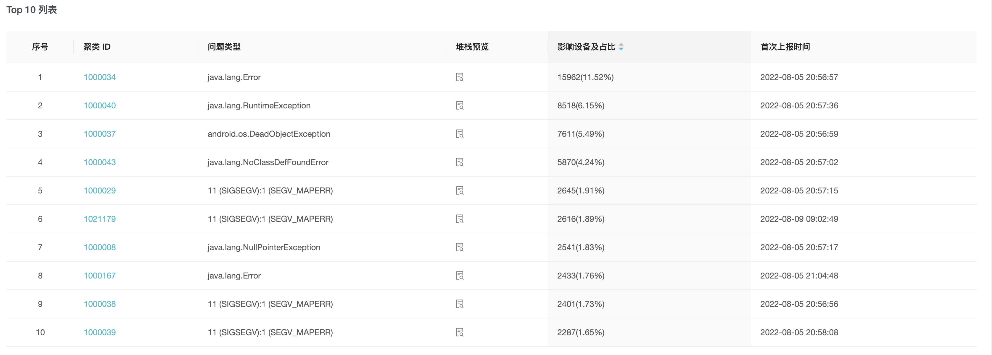Open stack preview for java.lang.NoClassDefFoundError
Screen dimensions: 992x355
pos(460,162)
